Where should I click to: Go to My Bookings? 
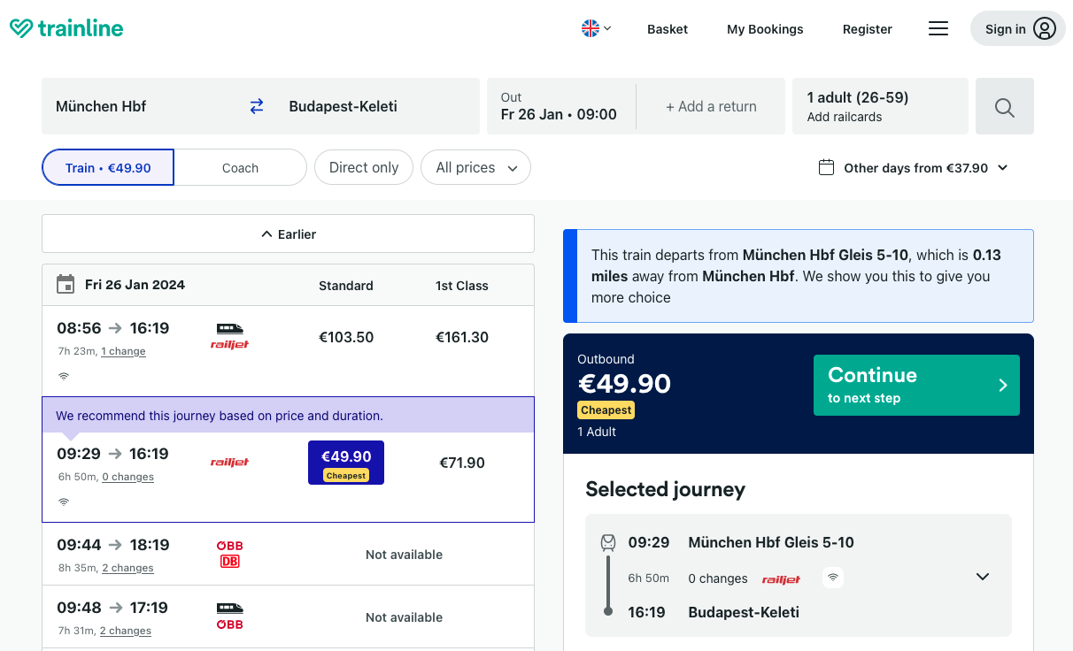coord(765,29)
